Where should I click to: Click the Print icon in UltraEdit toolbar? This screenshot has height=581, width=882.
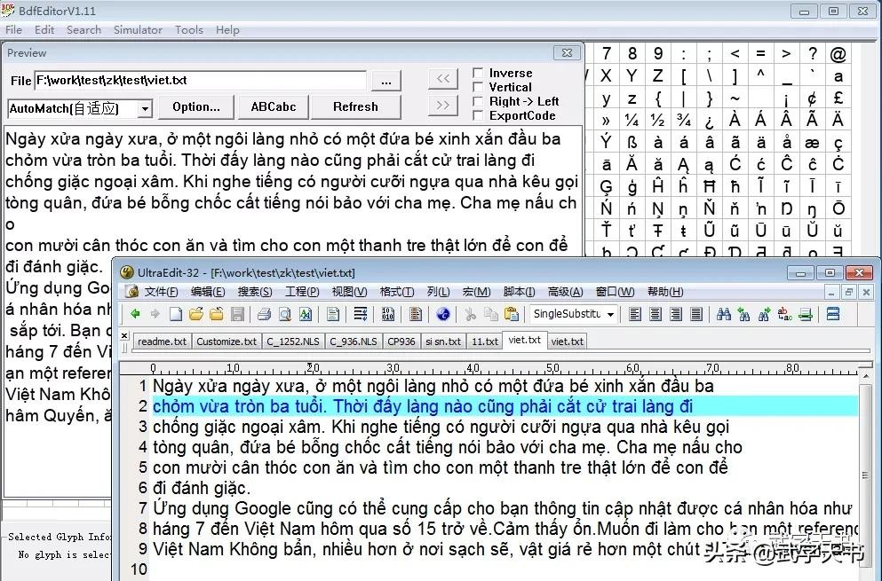[264, 314]
